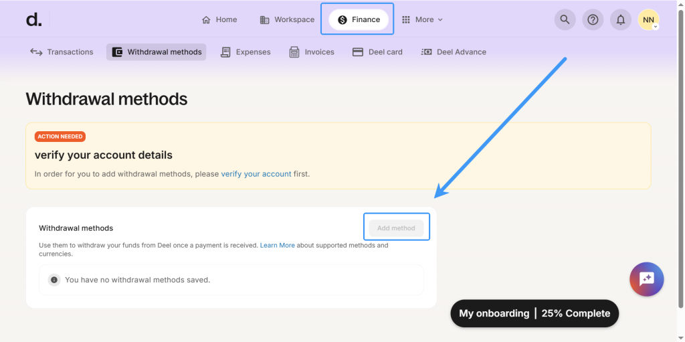
Task: Go to the Invoices tab
Action: tap(312, 52)
